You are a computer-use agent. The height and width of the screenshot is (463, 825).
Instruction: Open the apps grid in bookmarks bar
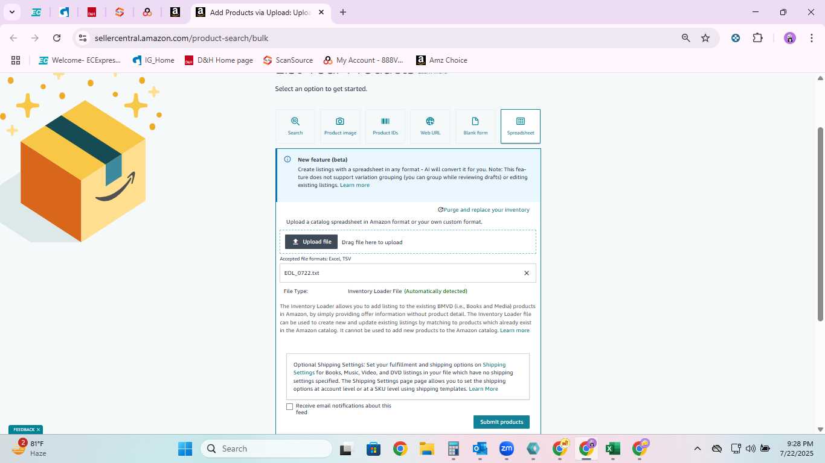coord(16,60)
